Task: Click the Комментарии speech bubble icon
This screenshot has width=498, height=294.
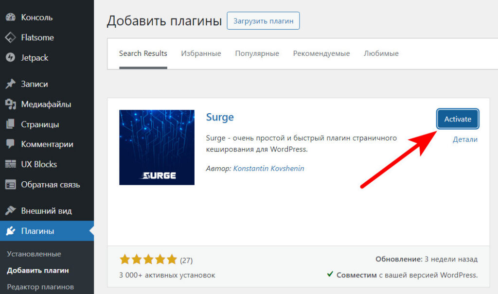Action: coord(11,144)
